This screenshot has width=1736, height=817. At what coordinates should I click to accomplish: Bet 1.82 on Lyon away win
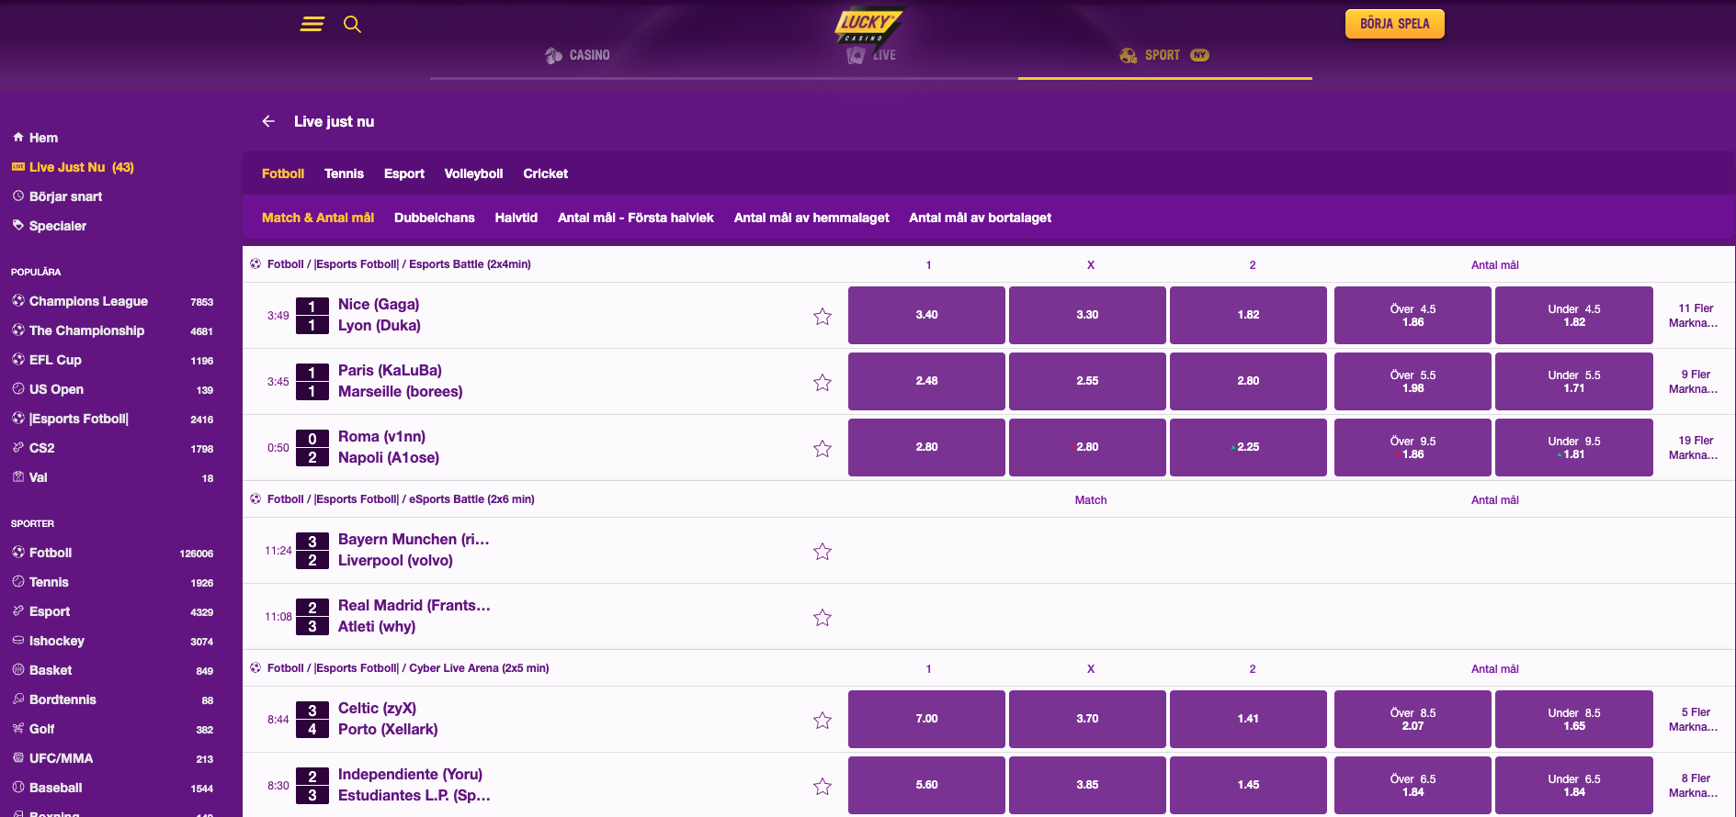(x=1248, y=315)
